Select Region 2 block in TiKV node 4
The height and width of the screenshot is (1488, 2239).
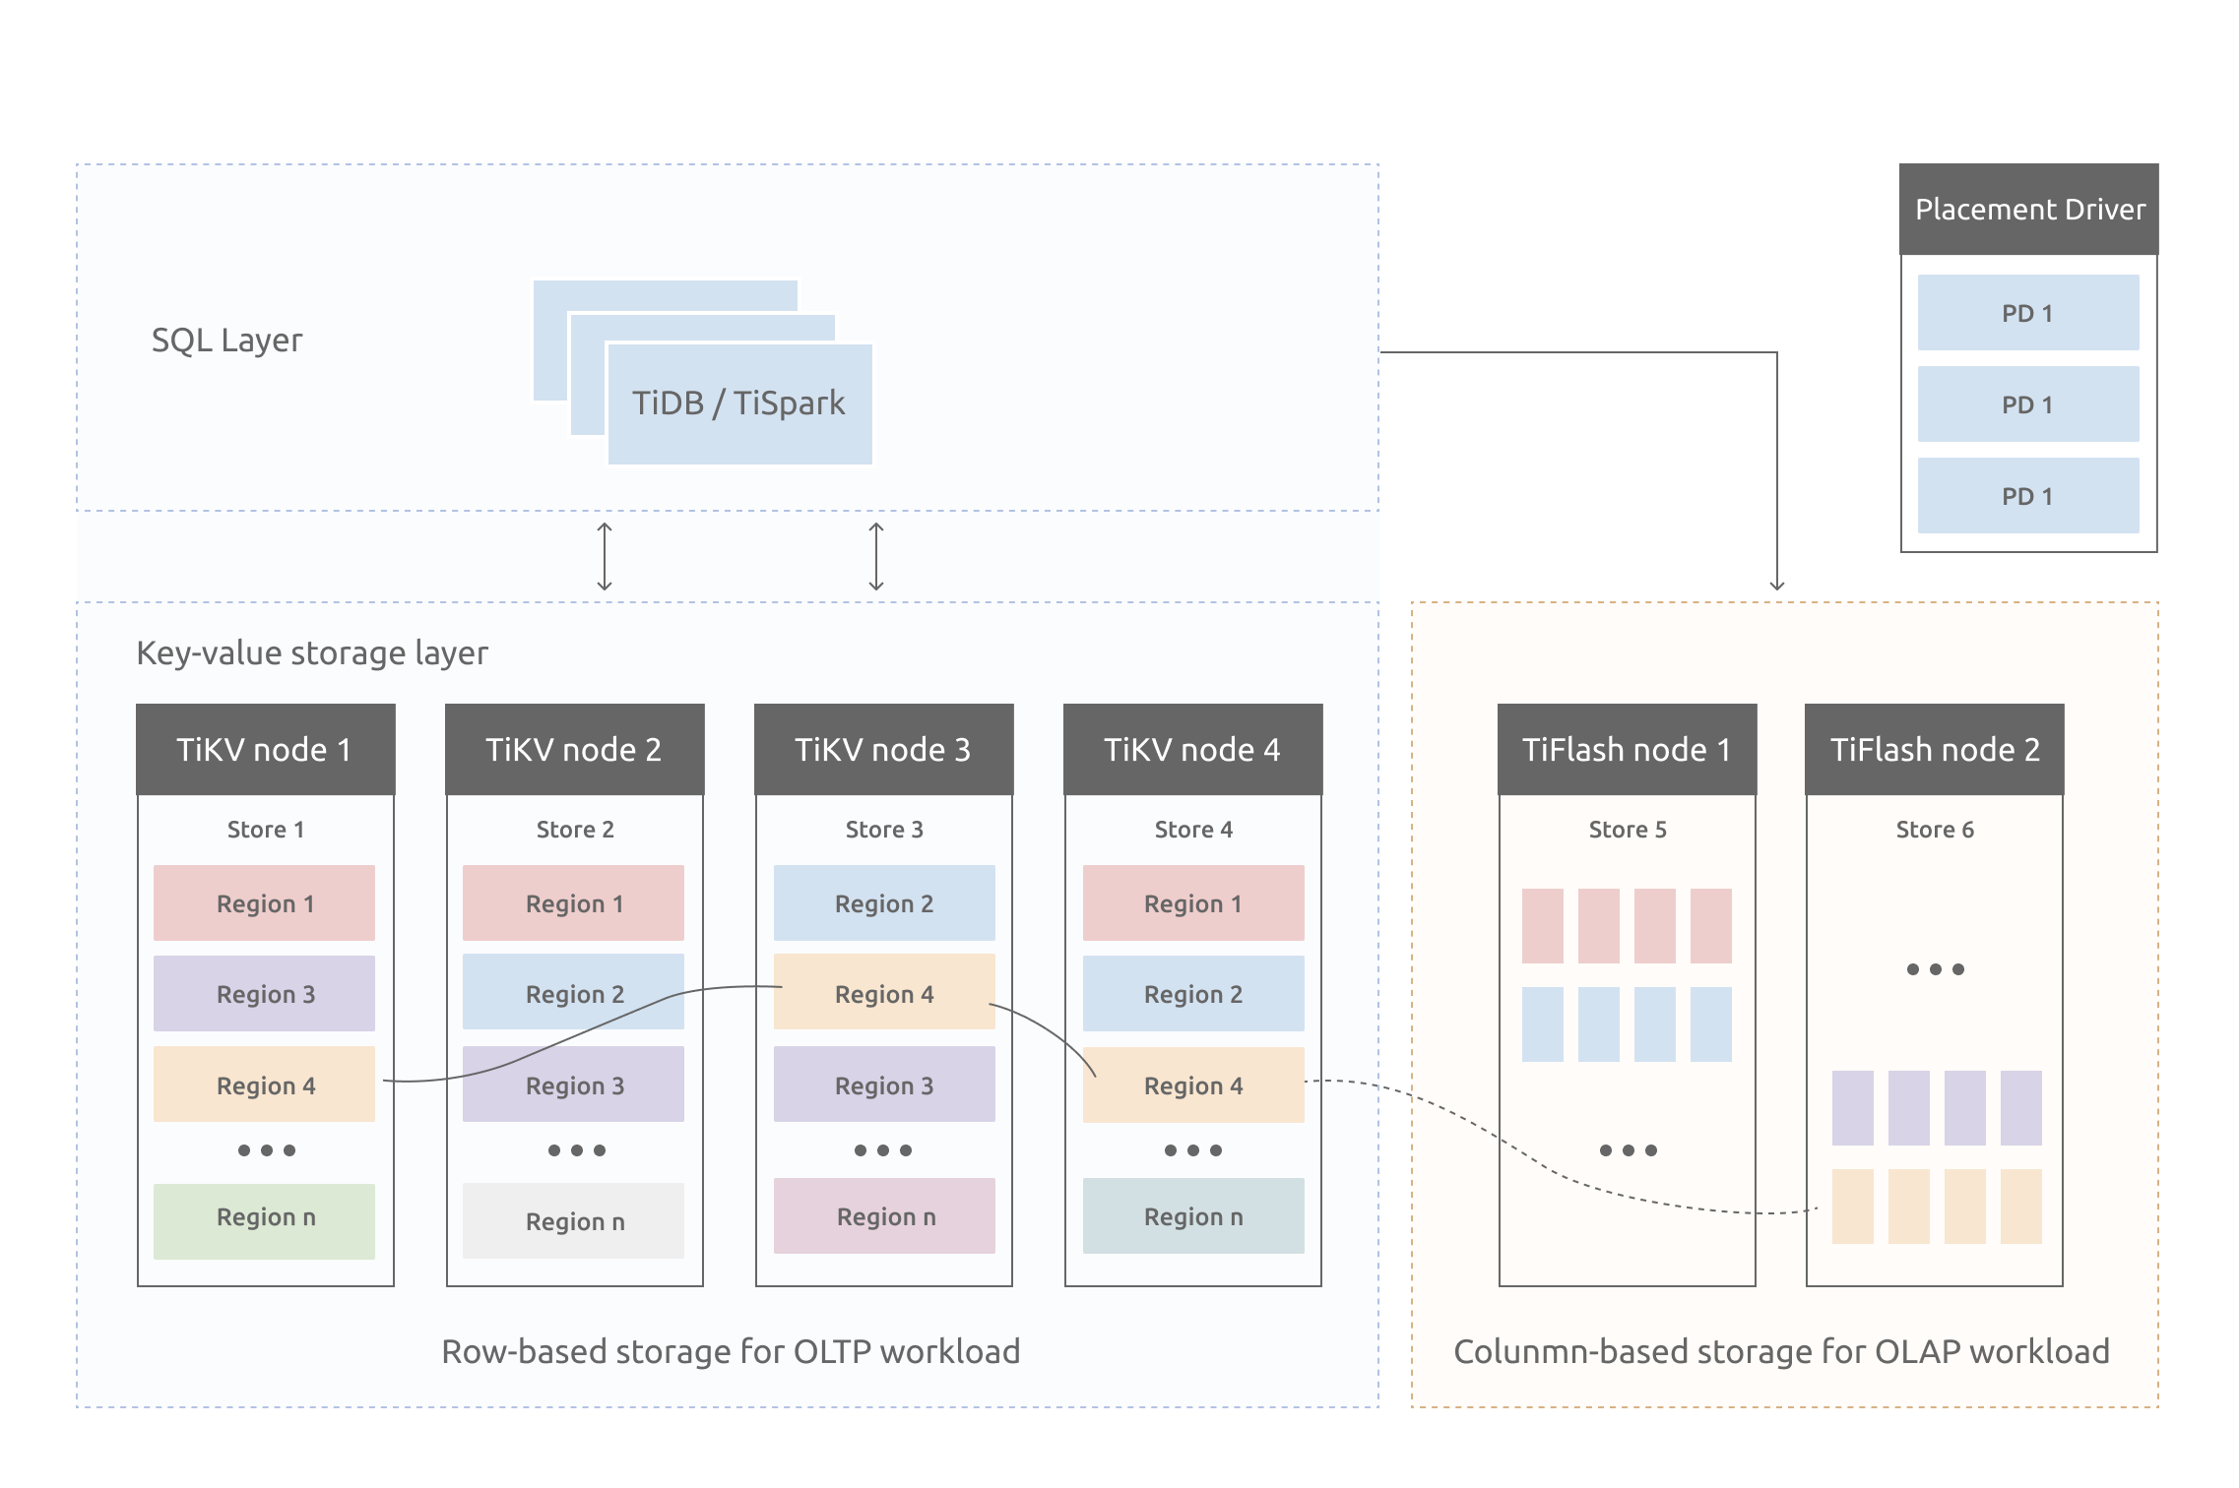click(x=1191, y=993)
